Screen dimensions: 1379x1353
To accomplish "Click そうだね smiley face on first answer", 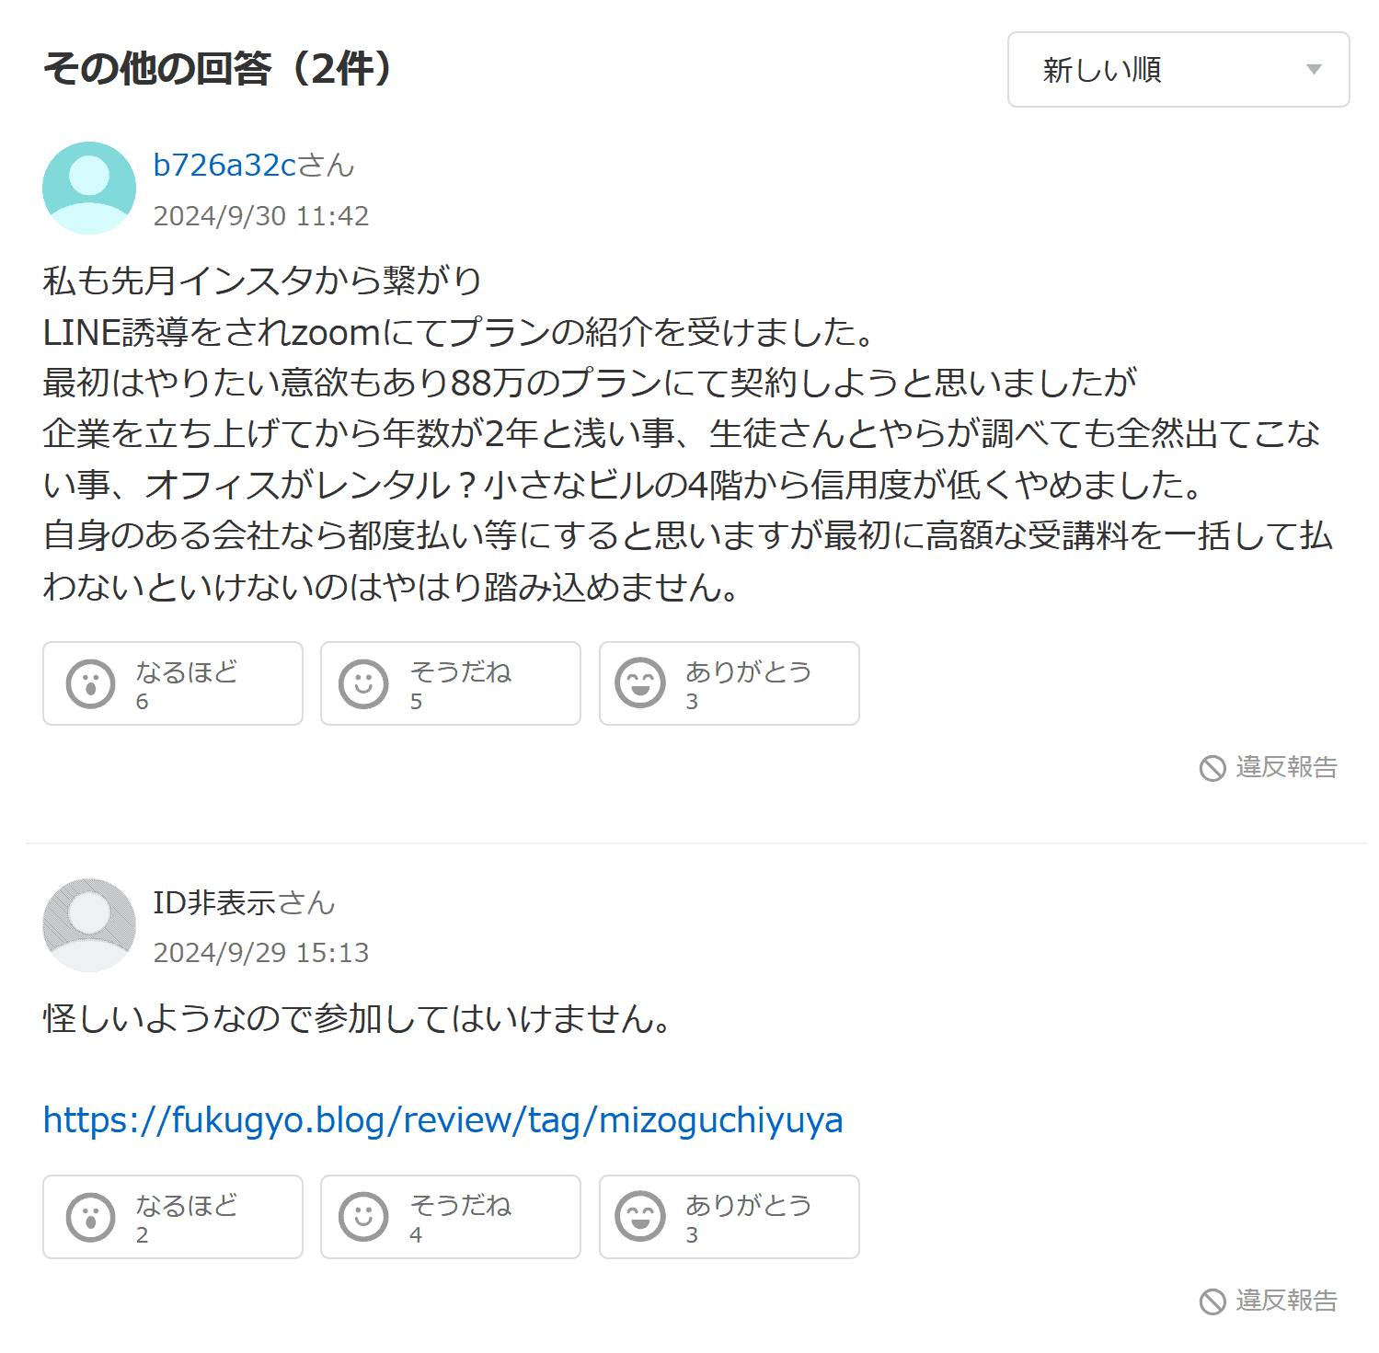I will [x=364, y=683].
